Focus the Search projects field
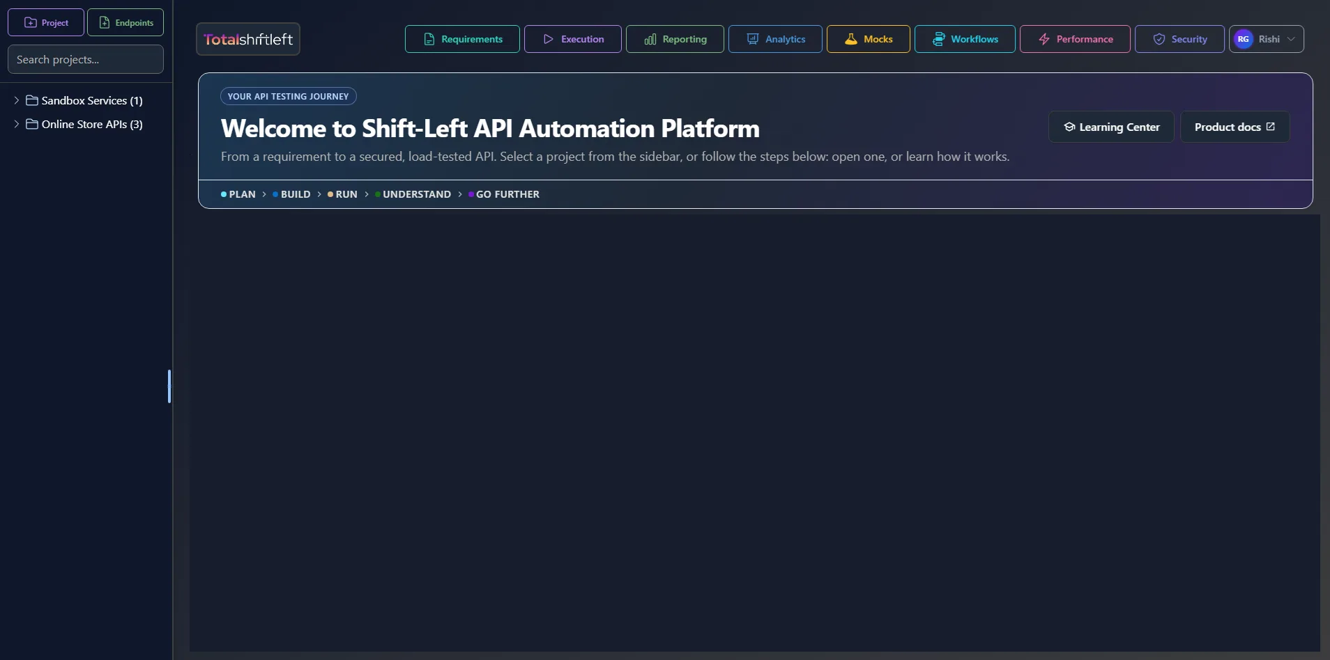1330x660 pixels. coord(86,59)
